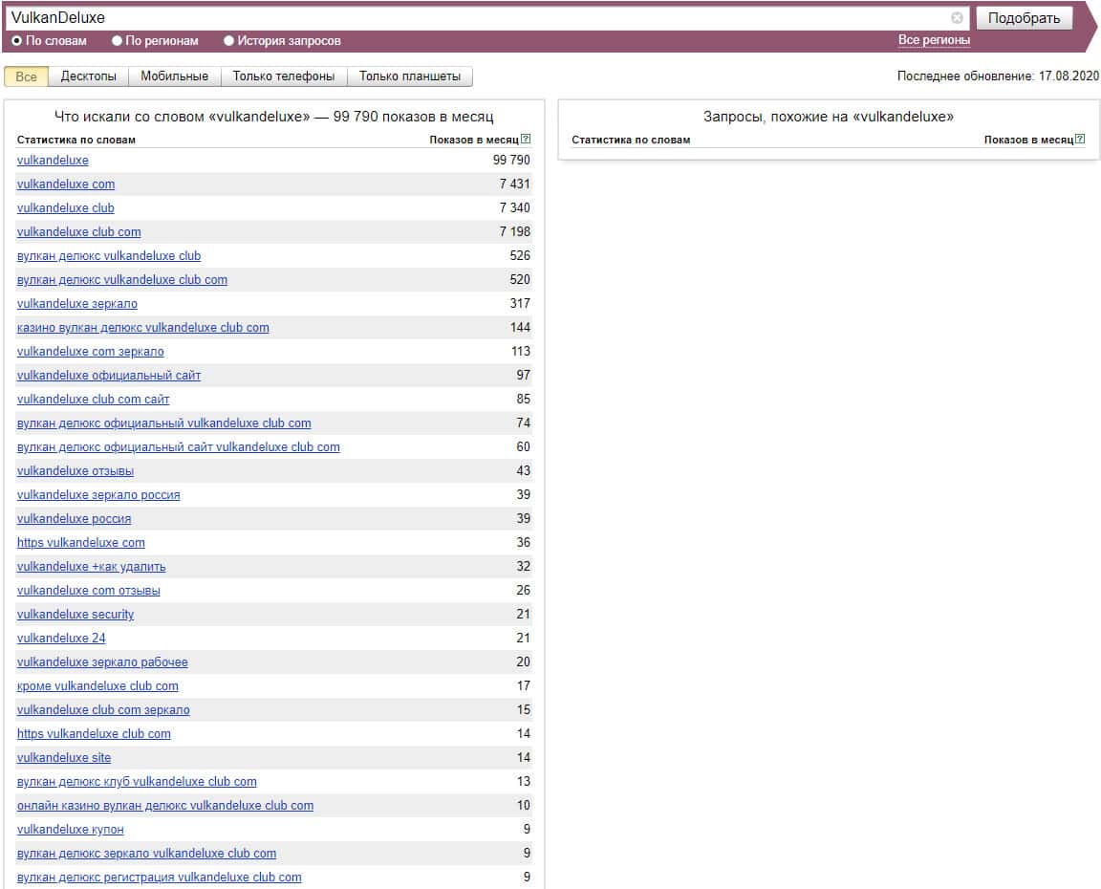The height and width of the screenshot is (889, 1101).
Task: Open the "vulkandeluxe com" keyword link
Action: point(66,184)
